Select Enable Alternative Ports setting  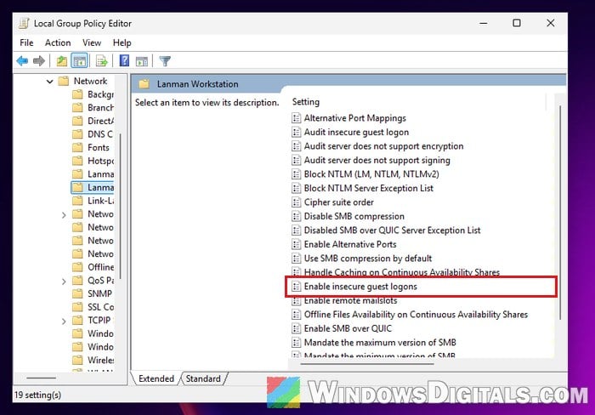tap(344, 245)
